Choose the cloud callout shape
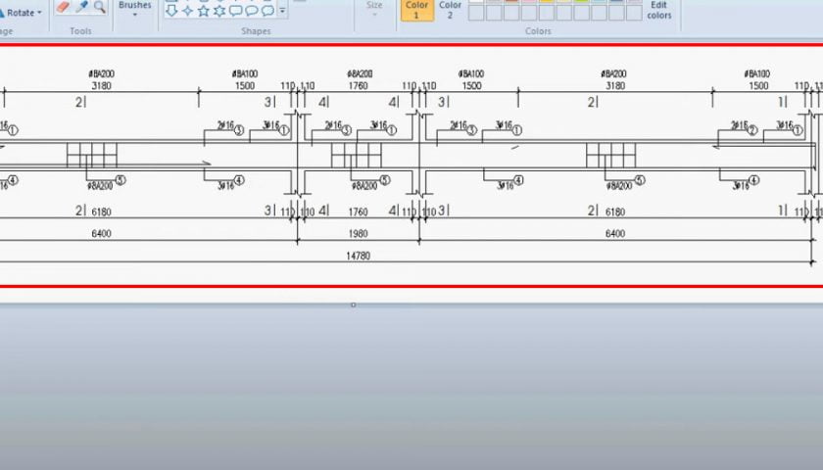This screenshot has width=823, height=470. click(x=267, y=11)
